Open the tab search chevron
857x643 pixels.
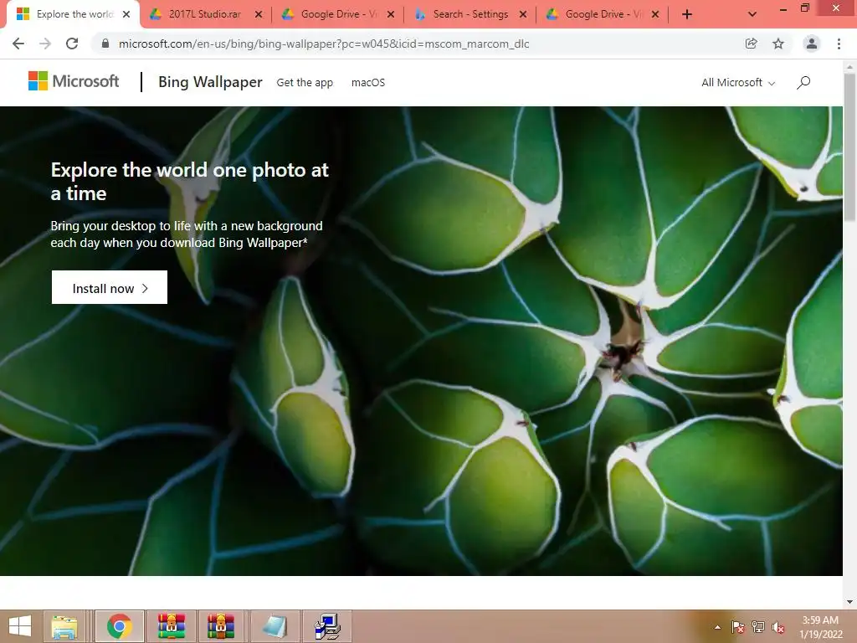pyautogui.click(x=752, y=15)
